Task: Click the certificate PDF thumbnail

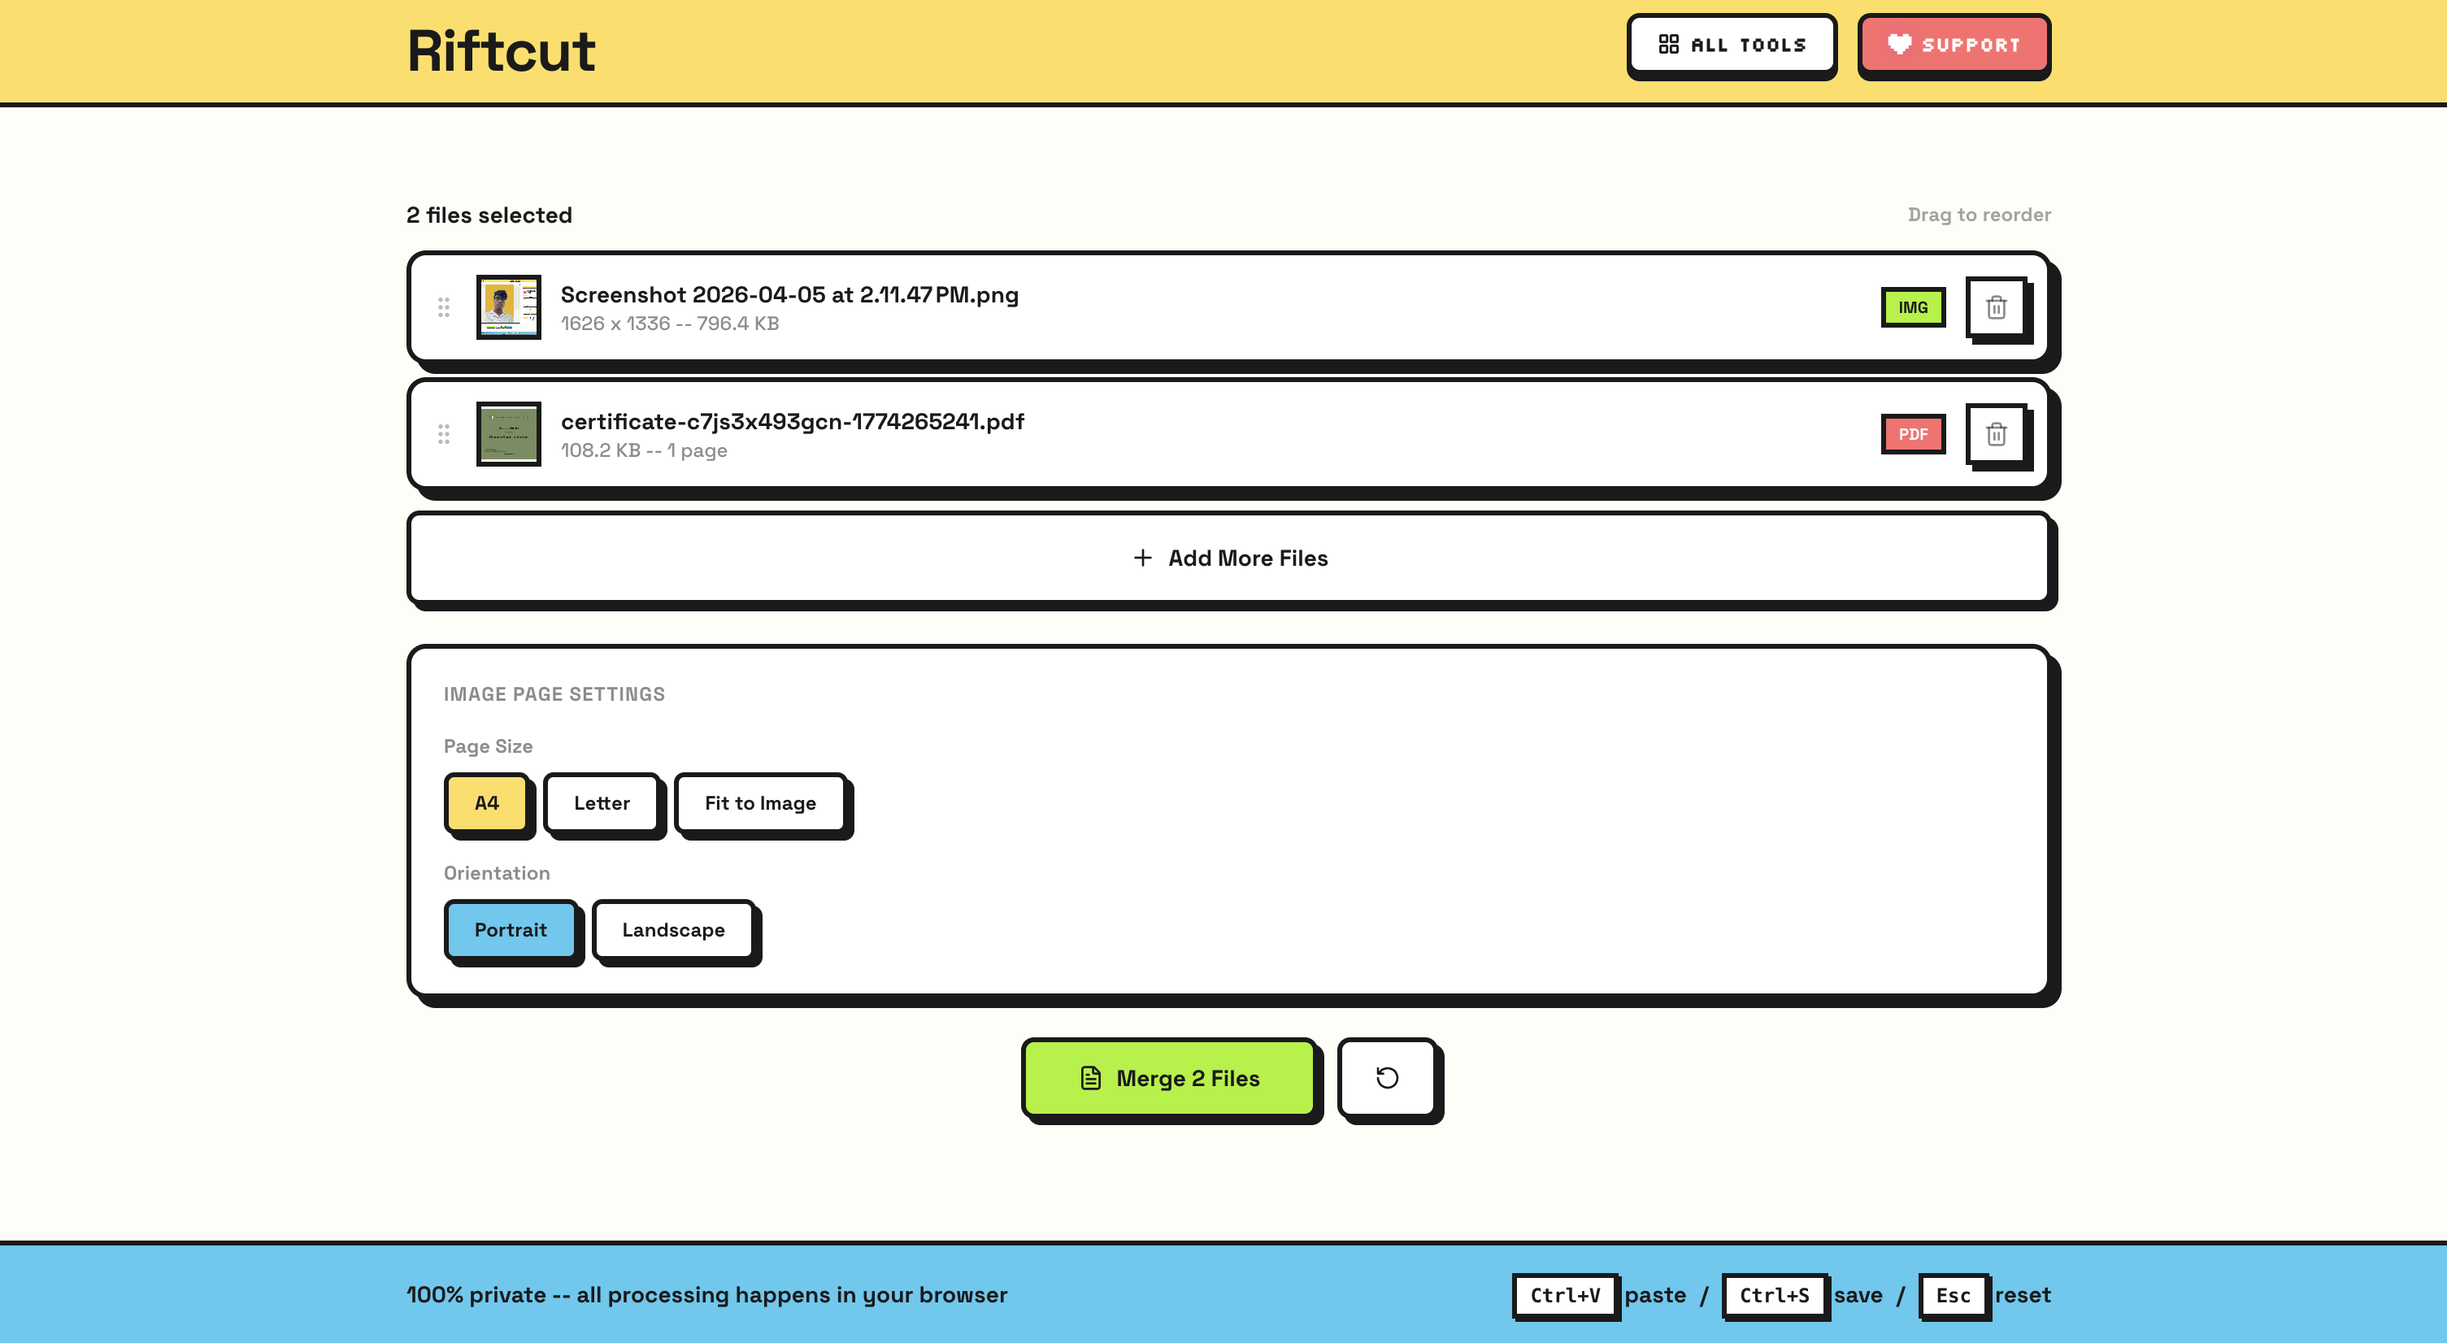Action: [508, 435]
